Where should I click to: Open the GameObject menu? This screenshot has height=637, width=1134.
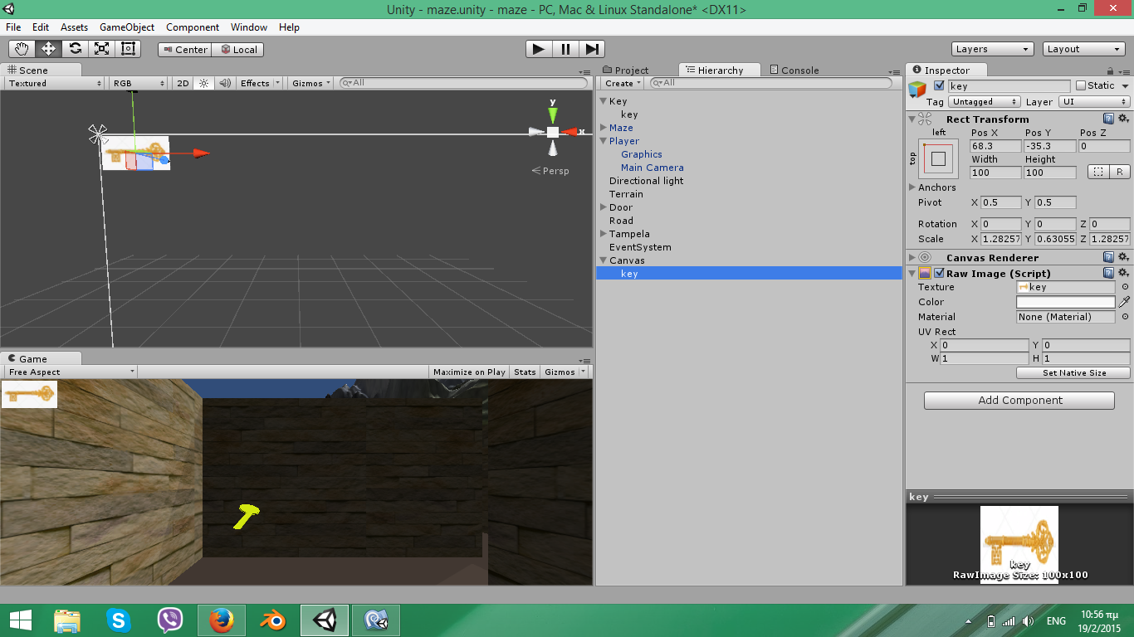[x=126, y=27]
